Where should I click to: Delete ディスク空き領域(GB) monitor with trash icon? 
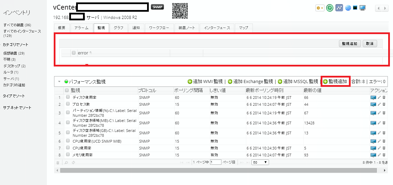coord(384,133)
